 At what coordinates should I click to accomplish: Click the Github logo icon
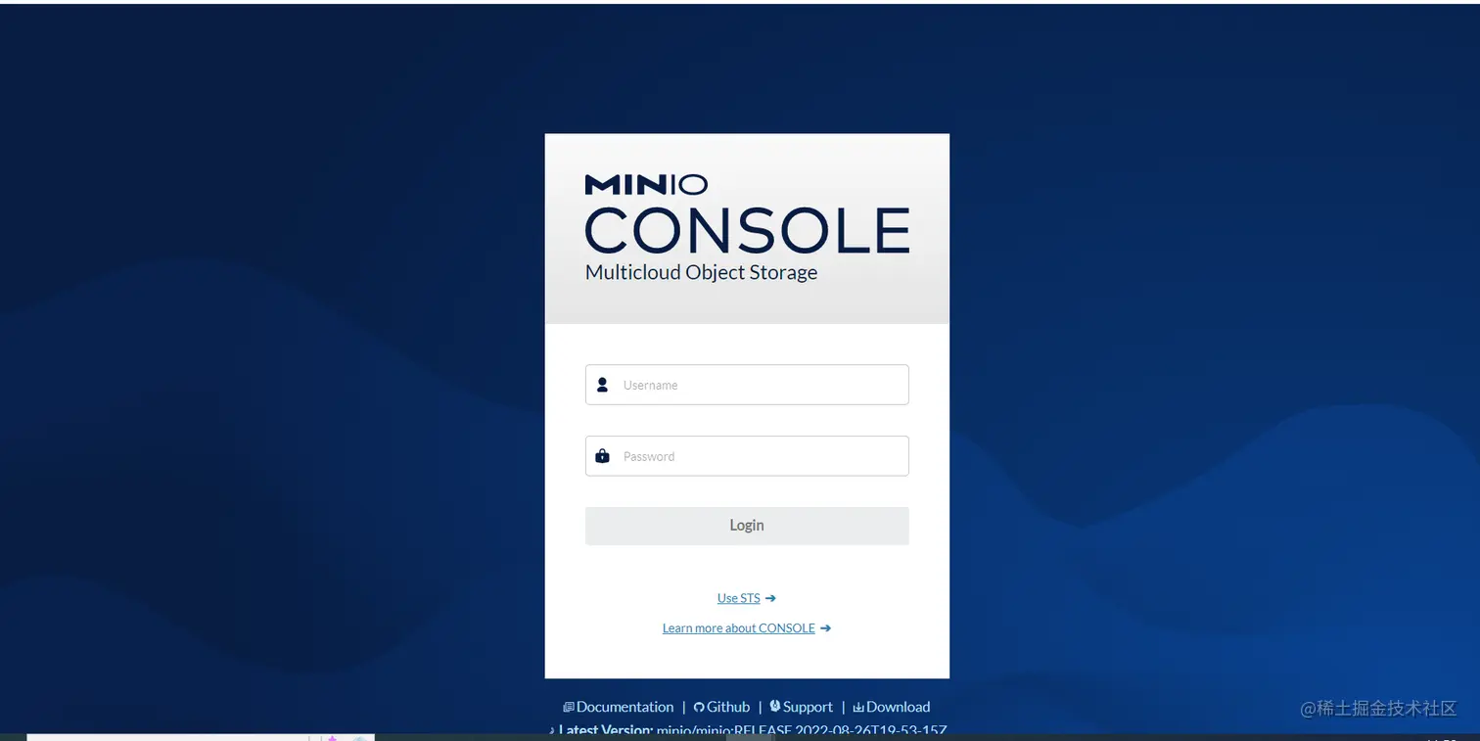699,707
